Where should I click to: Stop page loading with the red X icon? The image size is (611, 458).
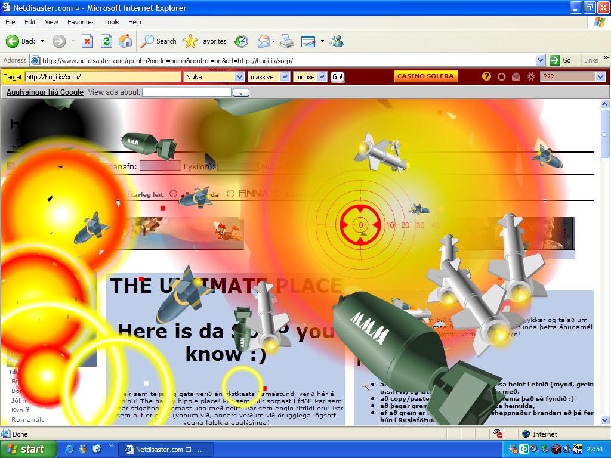[x=87, y=41]
